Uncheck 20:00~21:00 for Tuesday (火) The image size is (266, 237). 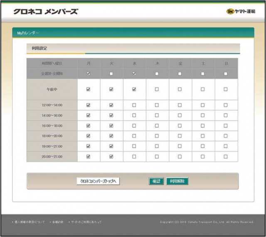tap(111, 156)
